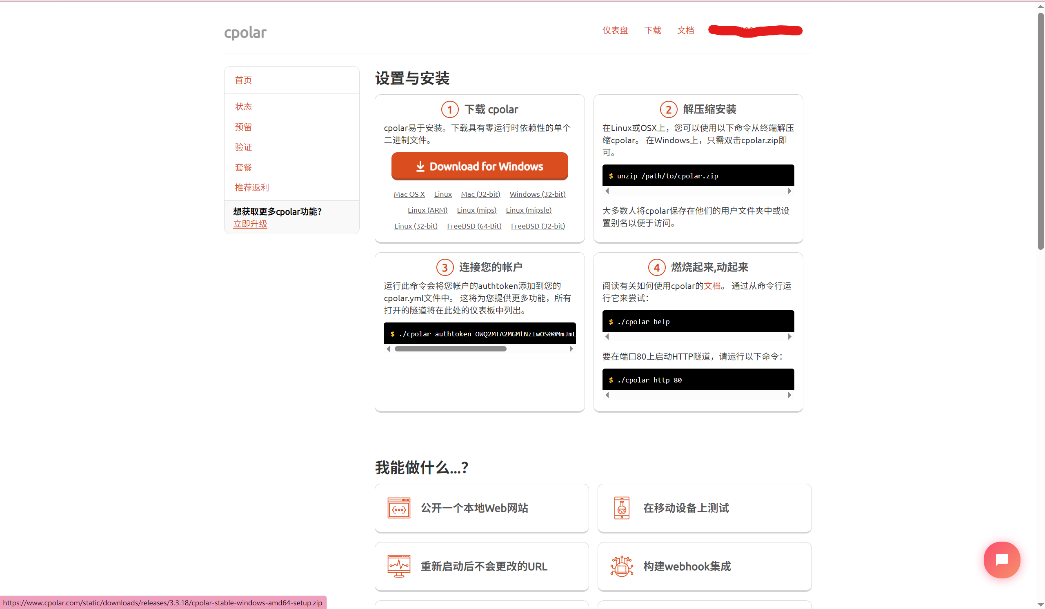Click the cpolar logo
Image resolution: width=1045 pixels, height=609 pixels.
245,32
